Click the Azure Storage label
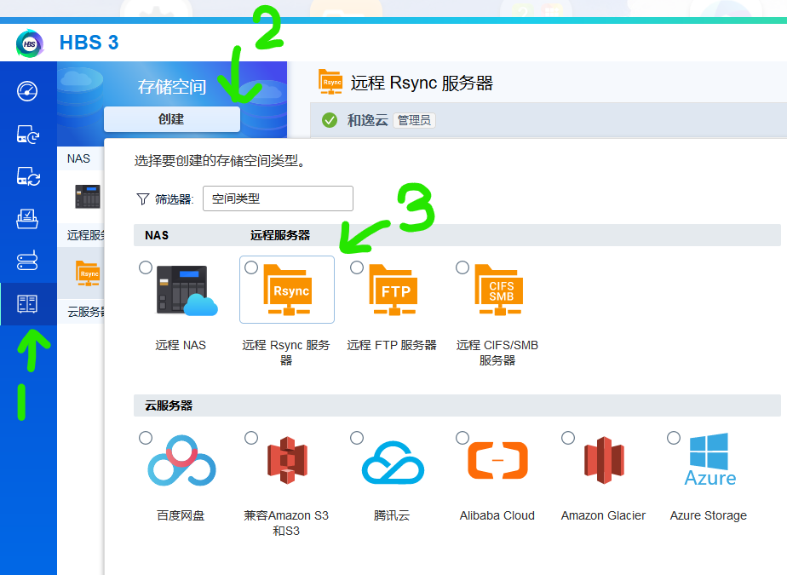The image size is (787, 575). click(709, 515)
